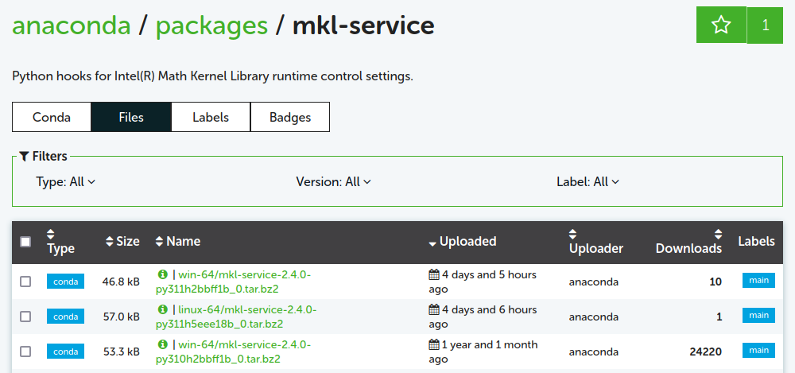
Task: Check the box for the 57.0 kB file
Action: (25, 317)
